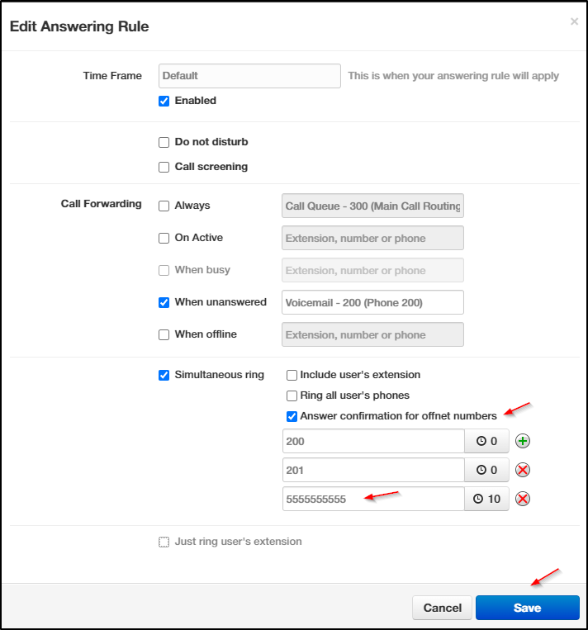588x630 pixels.
Task: Open ring delay timer for 201
Action: [486, 470]
